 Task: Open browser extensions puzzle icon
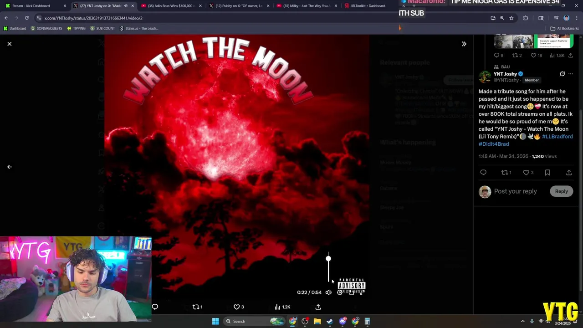(526, 18)
